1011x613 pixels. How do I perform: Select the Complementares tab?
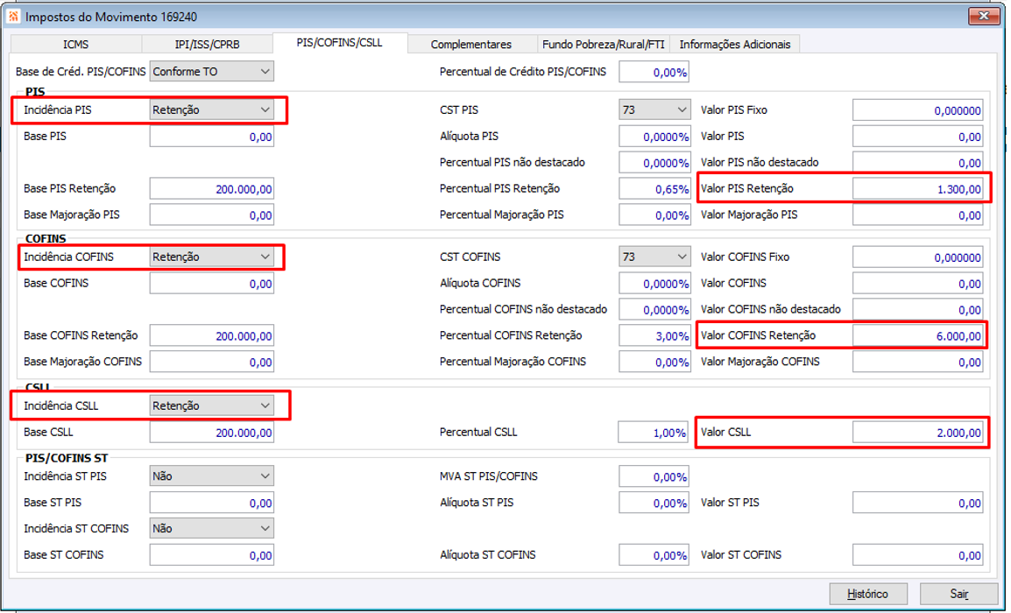tap(471, 45)
